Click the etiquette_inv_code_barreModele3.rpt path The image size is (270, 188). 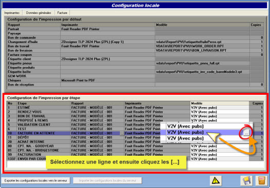coord(202,72)
